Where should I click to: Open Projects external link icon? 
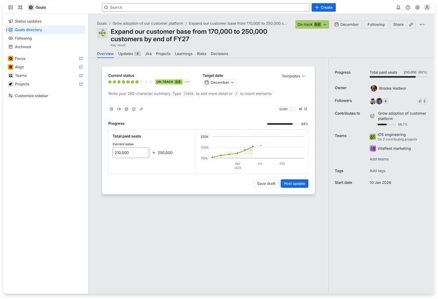(x=81, y=84)
